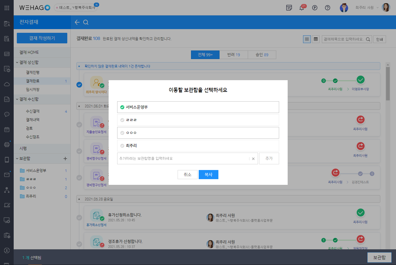
Task: Switch to the 승인 89 tab
Action: point(262,55)
